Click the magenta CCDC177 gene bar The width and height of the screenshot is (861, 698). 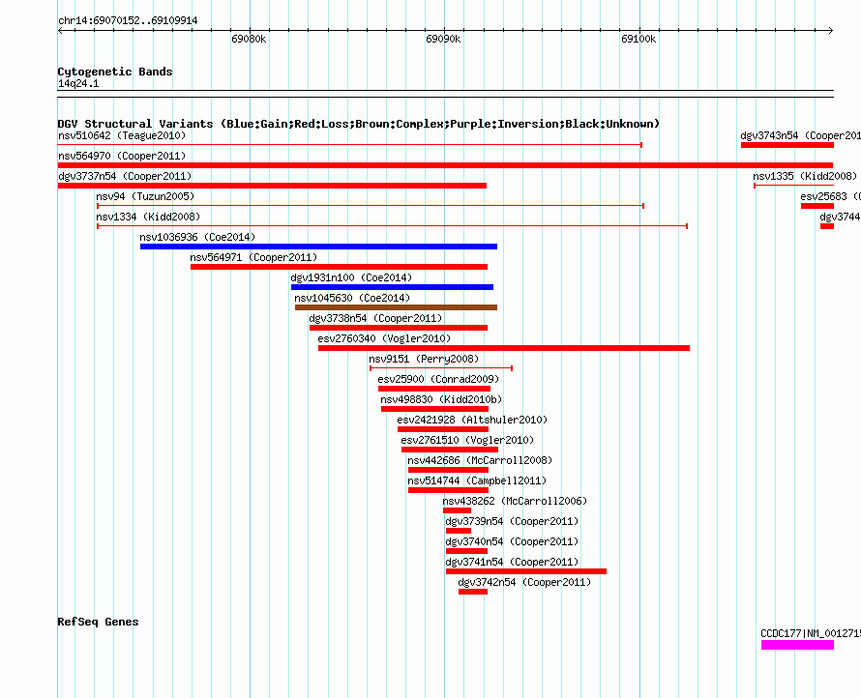(x=797, y=645)
